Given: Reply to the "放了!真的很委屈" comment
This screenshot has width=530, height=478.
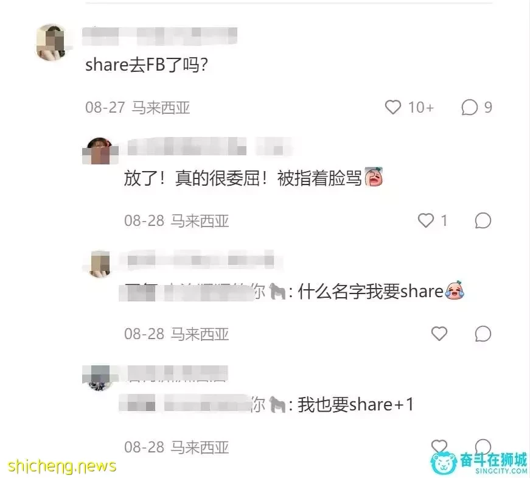Looking at the screenshot, I should coord(483,220).
